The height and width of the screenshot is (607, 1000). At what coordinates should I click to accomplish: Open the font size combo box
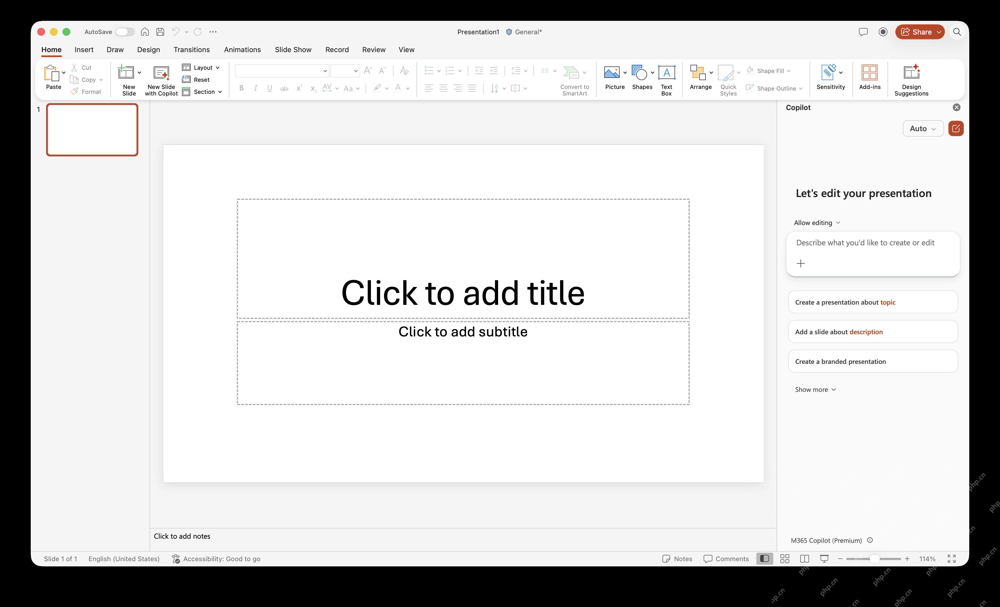(345, 71)
